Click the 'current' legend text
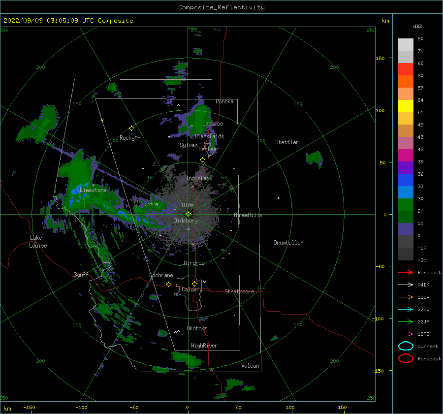The width and height of the screenshot is (443, 414). click(x=428, y=346)
